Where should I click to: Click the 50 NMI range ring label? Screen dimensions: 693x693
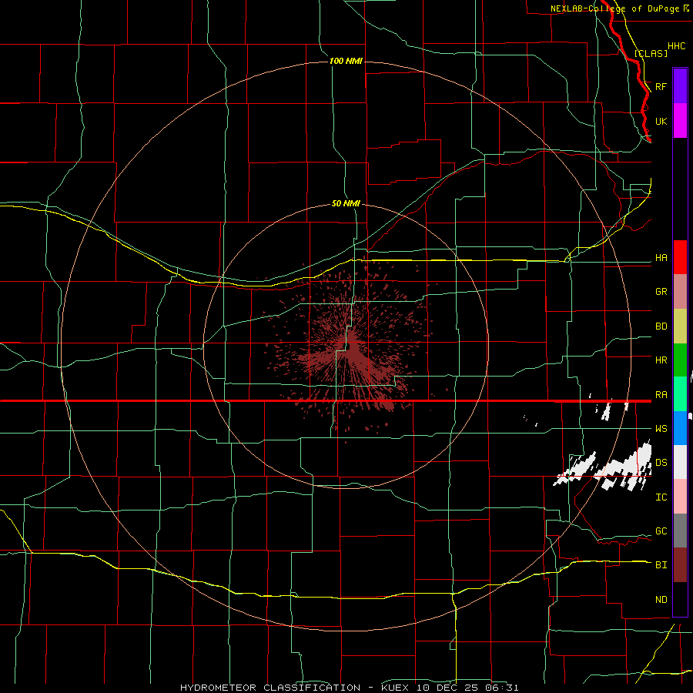pyautogui.click(x=346, y=203)
